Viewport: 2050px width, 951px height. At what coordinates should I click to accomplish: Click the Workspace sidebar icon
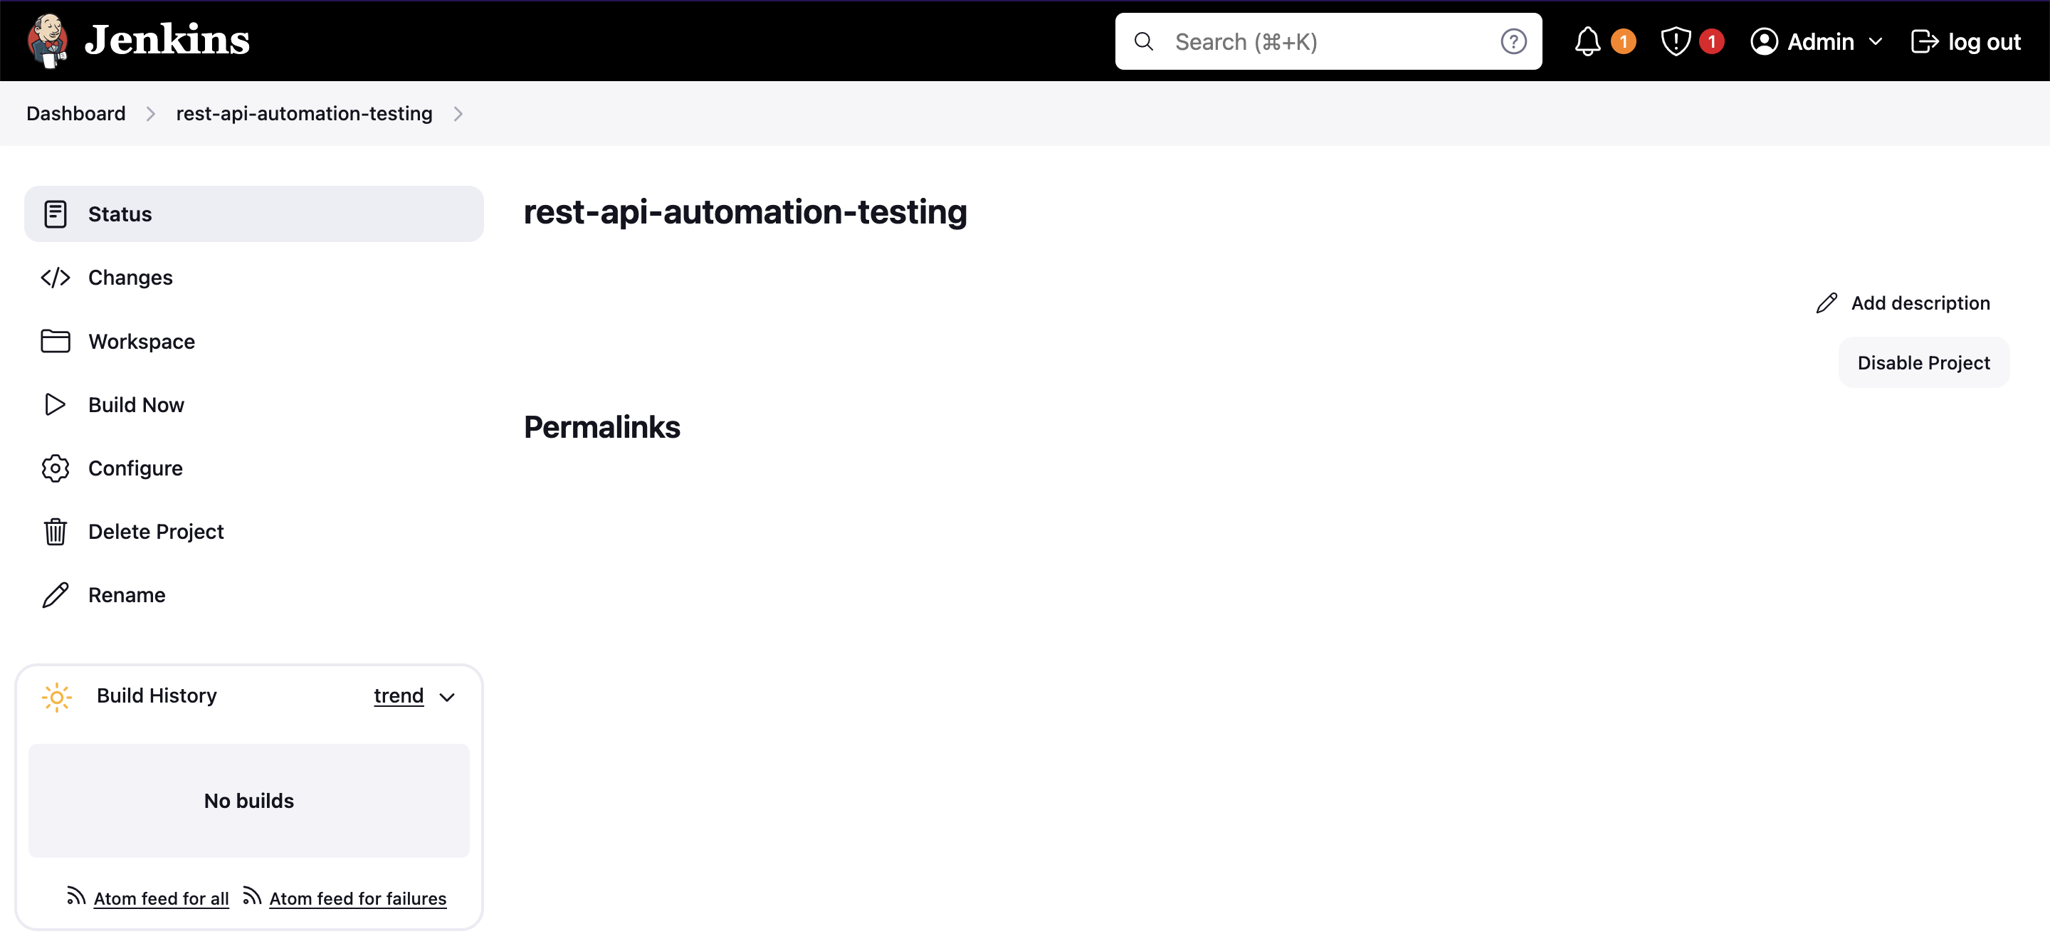click(55, 340)
